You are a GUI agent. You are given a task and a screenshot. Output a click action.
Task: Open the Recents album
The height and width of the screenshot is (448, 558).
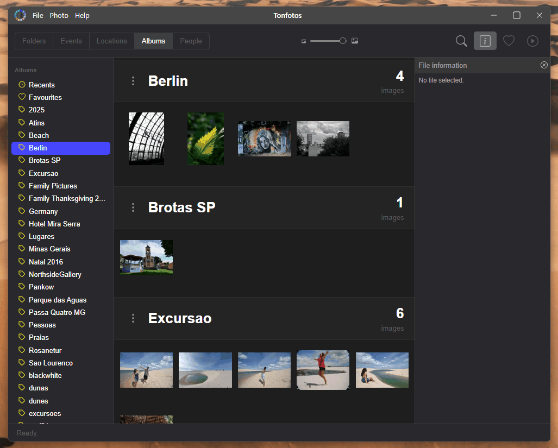tap(61, 85)
